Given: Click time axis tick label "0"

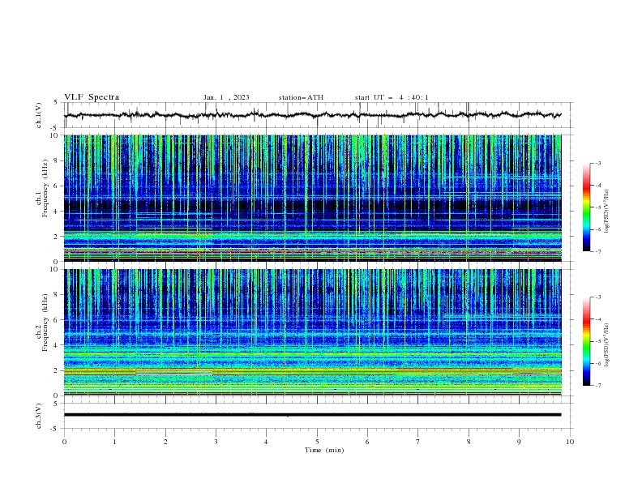Looking at the screenshot, I should pyautogui.click(x=64, y=442).
